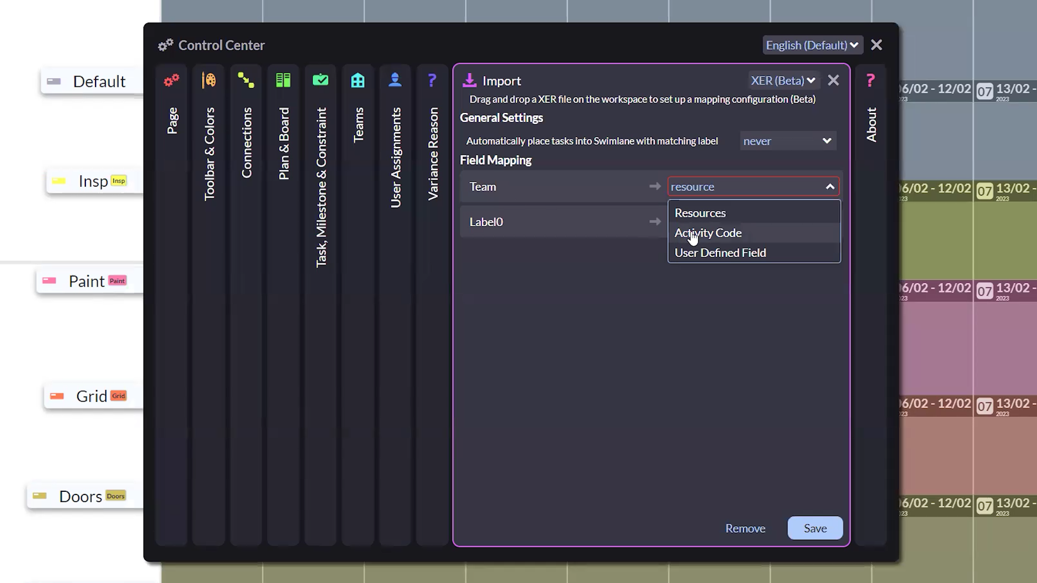Screen dimensions: 1037x583
Task: Click the Insp swimlane yellow color chip
Action: pos(59,181)
